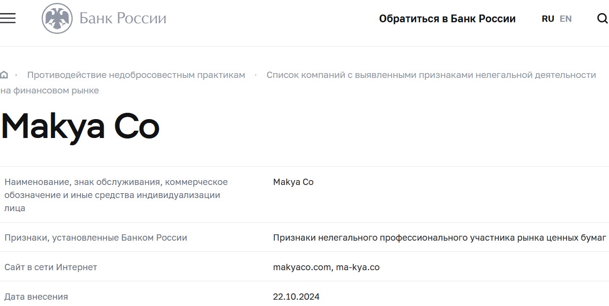Screen dimensions: 609x306
Task: Click the large "Makya Co" page heading
Action: click(80, 126)
